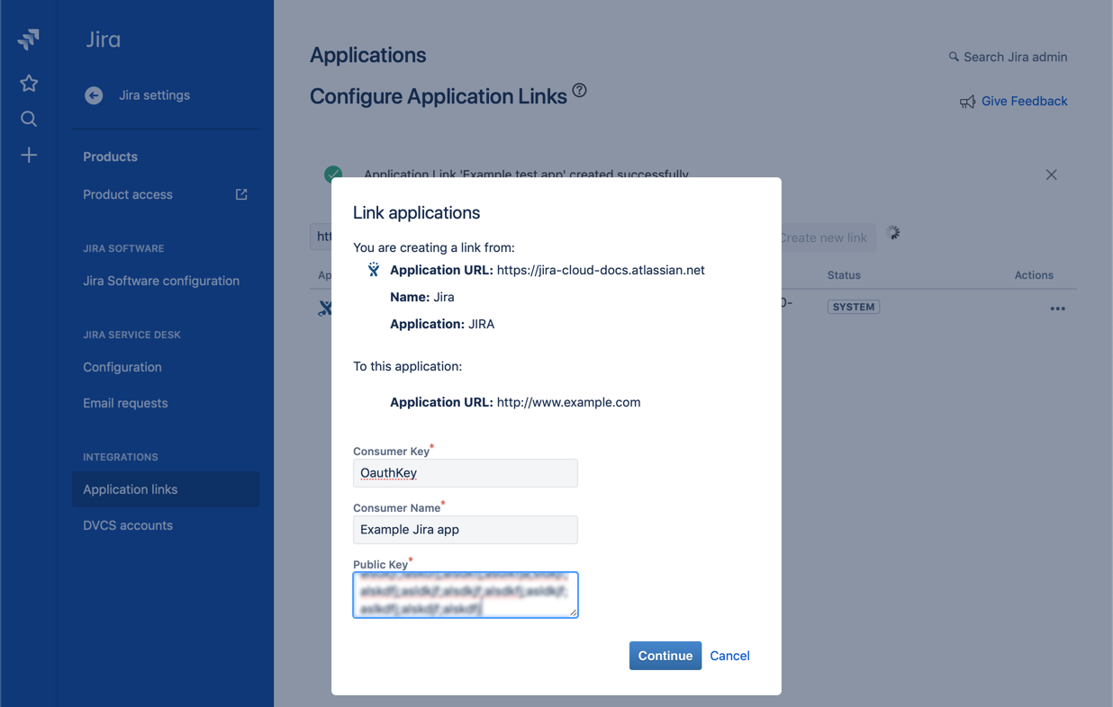Cancel the Link applications dialog

729,656
